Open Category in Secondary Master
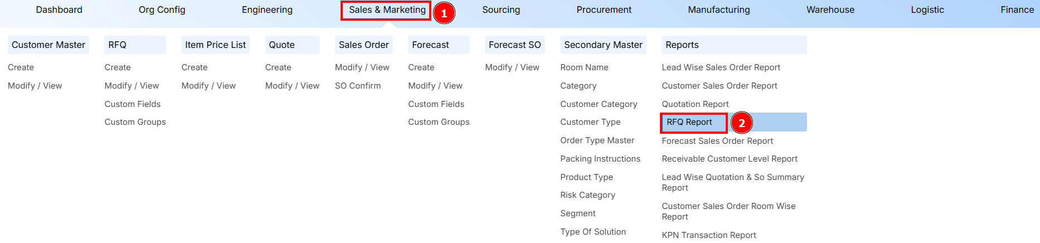This screenshot has height=243, width=1040. point(579,86)
